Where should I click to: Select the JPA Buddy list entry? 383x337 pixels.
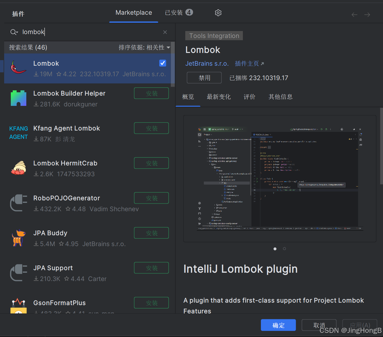tap(87, 238)
